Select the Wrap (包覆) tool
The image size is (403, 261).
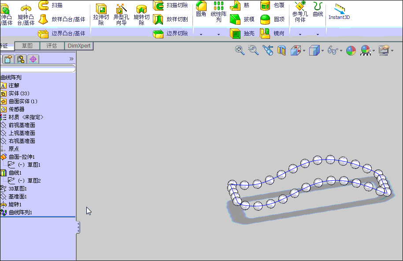[272, 5]
